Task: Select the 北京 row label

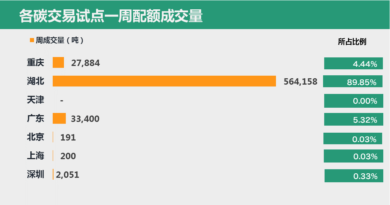Action: coord(36,137)
